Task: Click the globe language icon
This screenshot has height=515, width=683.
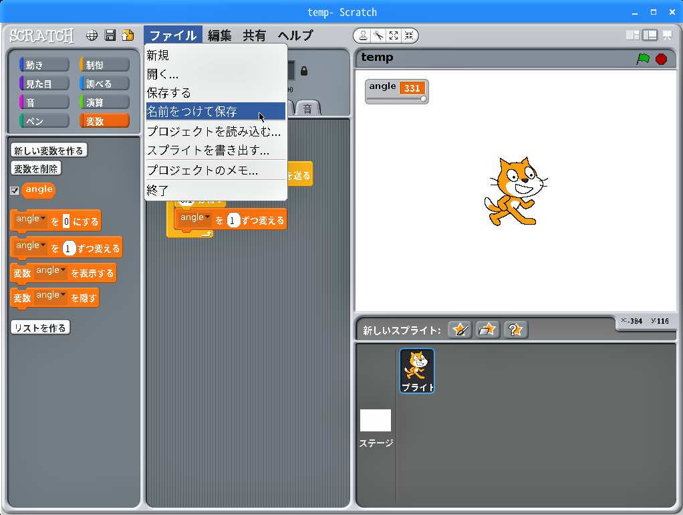Action: [92, 35]
